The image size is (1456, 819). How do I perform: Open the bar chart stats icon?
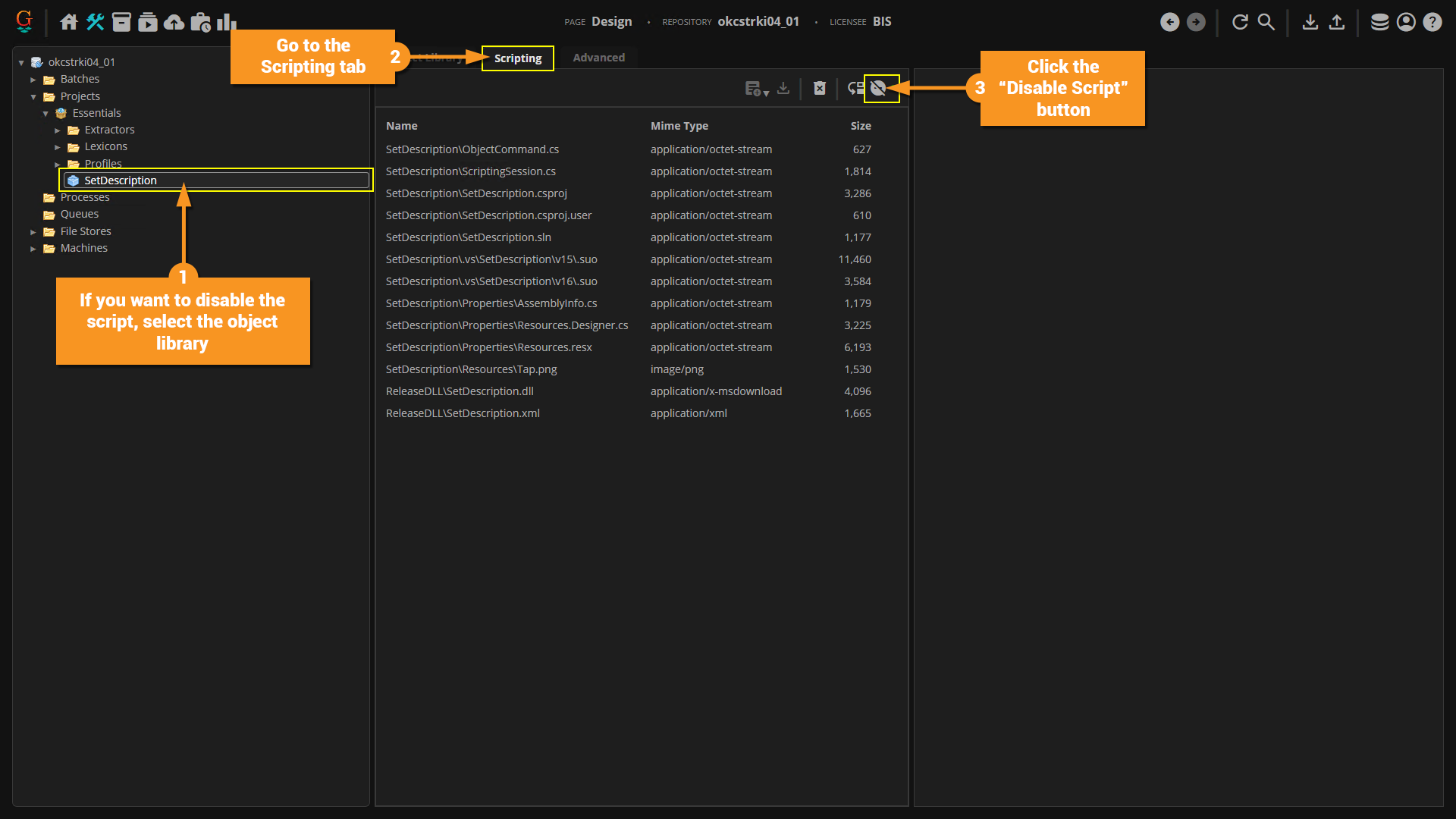tap(226, 22)
